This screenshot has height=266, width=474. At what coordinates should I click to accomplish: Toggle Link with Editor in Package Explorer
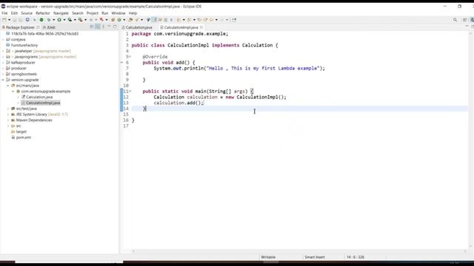pos(98,27)
